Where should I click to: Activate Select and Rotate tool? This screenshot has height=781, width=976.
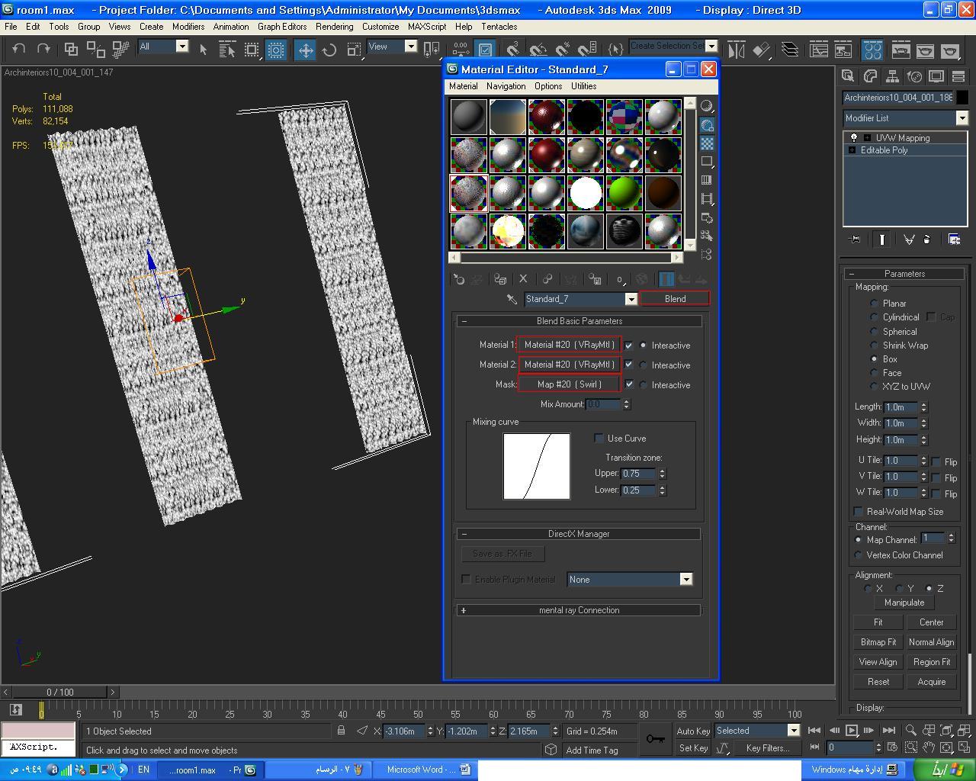(329, 50)
